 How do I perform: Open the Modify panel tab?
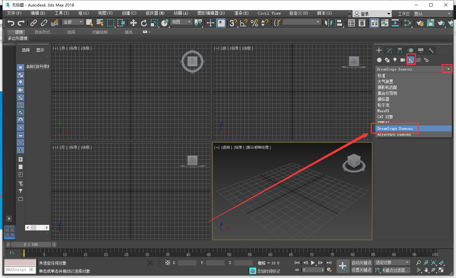389,50
